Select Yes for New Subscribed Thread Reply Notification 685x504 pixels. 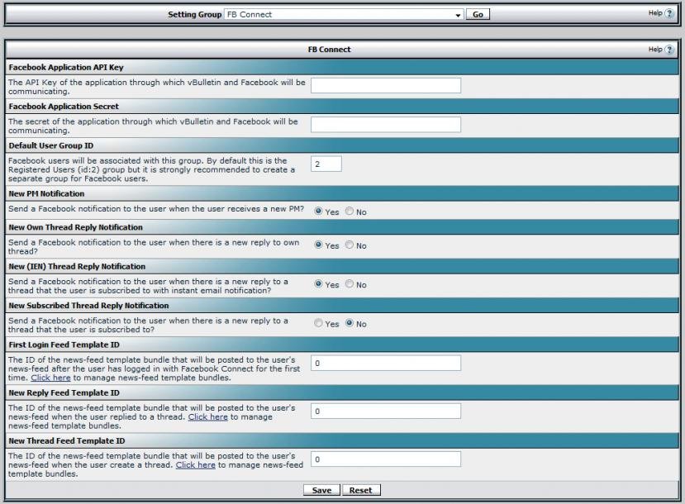coord(318,323)
